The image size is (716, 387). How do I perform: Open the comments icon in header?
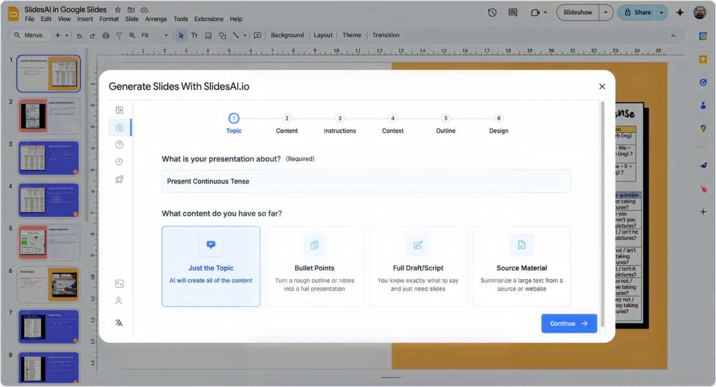tap(512, 13)
